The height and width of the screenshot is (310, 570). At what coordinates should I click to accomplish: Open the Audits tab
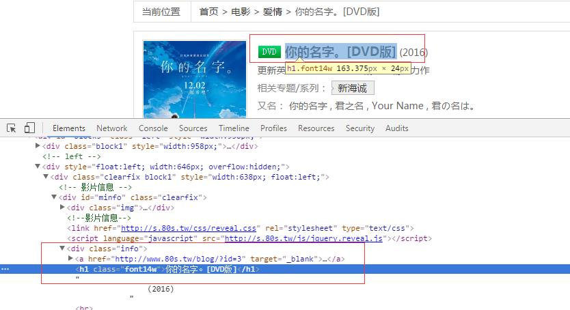click(396, 128)
